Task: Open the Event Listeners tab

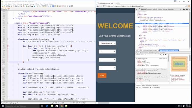Action: [x=144, y=53]
